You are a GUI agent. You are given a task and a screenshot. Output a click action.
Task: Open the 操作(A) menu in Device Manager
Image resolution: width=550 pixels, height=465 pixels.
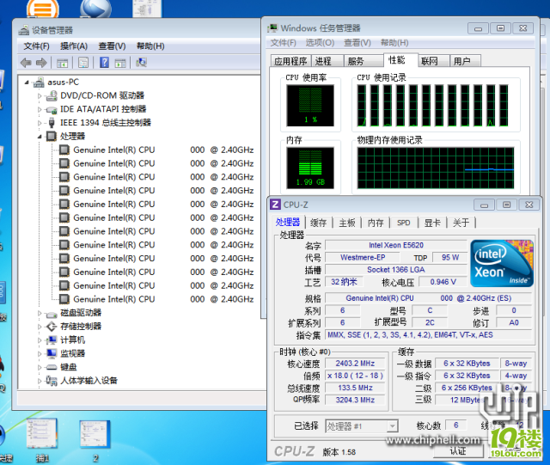(74, 46)
